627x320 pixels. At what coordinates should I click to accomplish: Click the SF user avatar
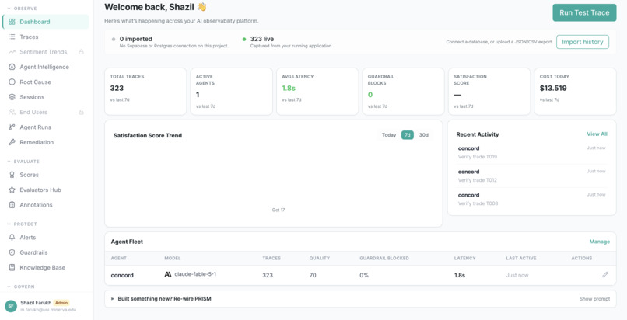pyautogui.click(x=11, y=306)
